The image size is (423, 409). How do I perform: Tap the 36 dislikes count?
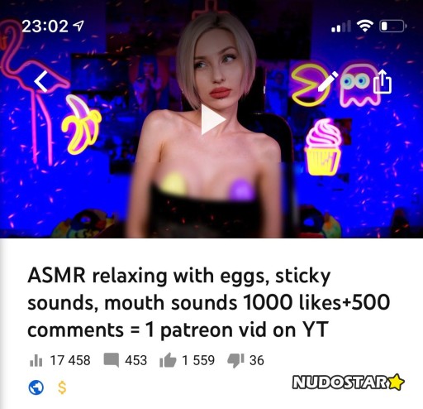click(257, 360)
